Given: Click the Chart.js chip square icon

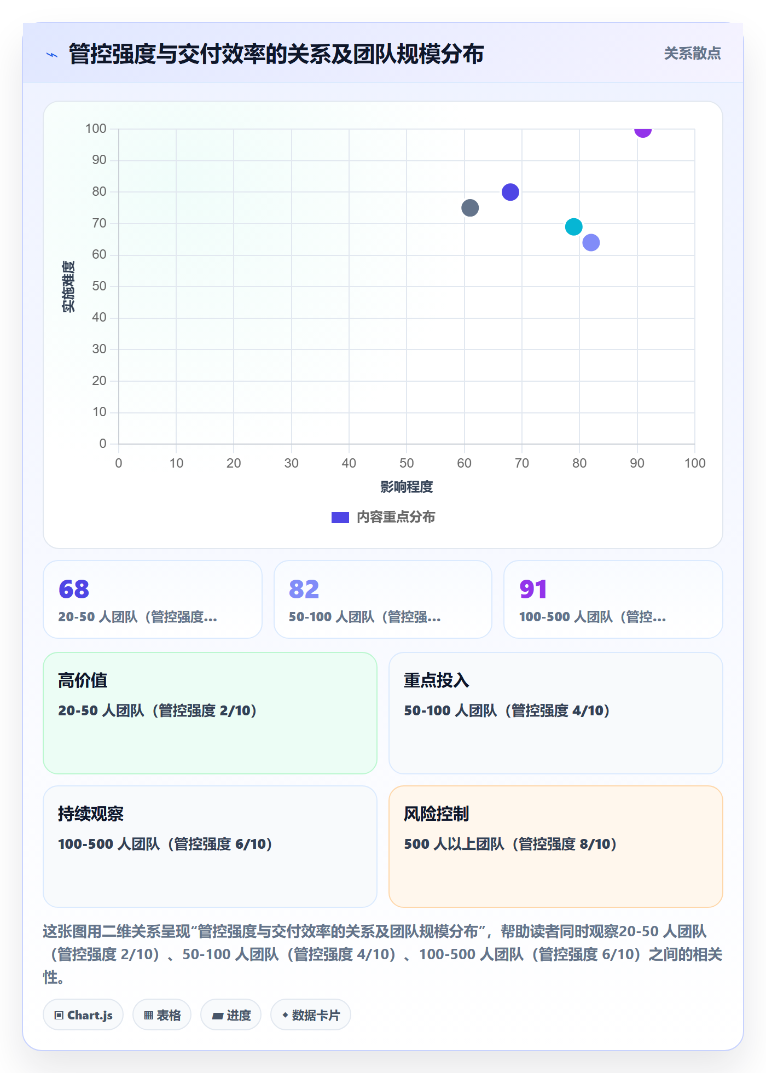Looking at the screenshot, I should click(59, 1016).
